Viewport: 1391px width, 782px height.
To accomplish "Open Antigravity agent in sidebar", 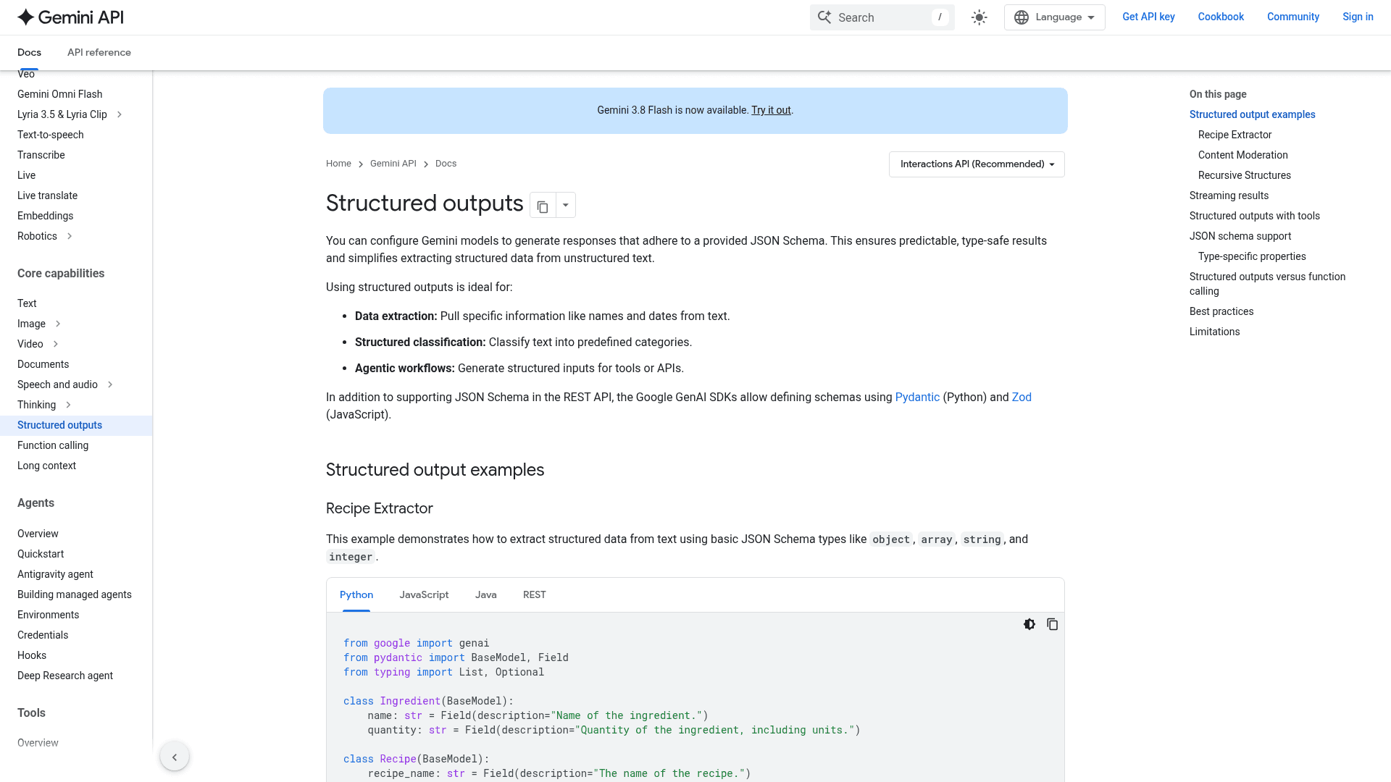I will coord(56,574).
